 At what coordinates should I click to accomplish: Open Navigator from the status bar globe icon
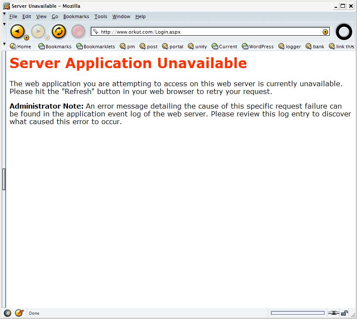7,313
